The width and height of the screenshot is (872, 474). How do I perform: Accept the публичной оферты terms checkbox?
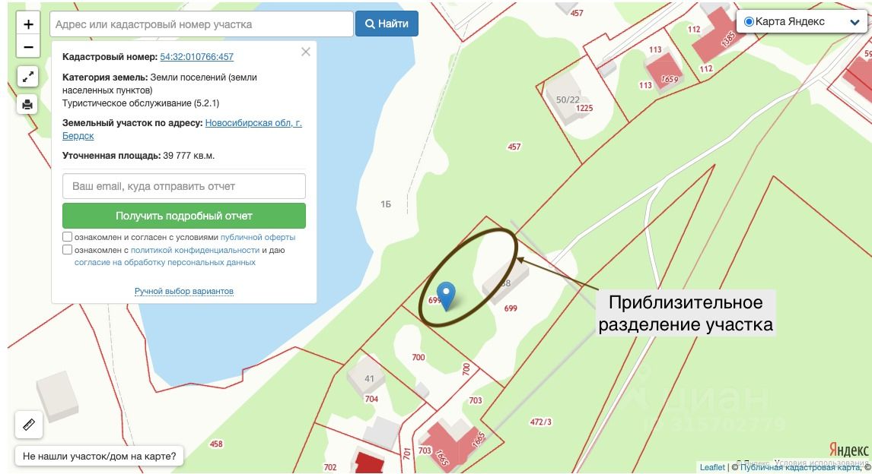pyautogui.click(x=67, y=237)
